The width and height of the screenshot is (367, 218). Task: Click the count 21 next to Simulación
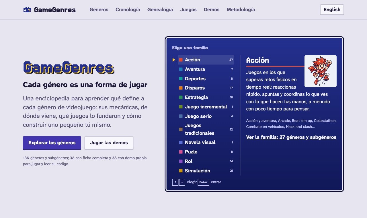pos(231,171)
